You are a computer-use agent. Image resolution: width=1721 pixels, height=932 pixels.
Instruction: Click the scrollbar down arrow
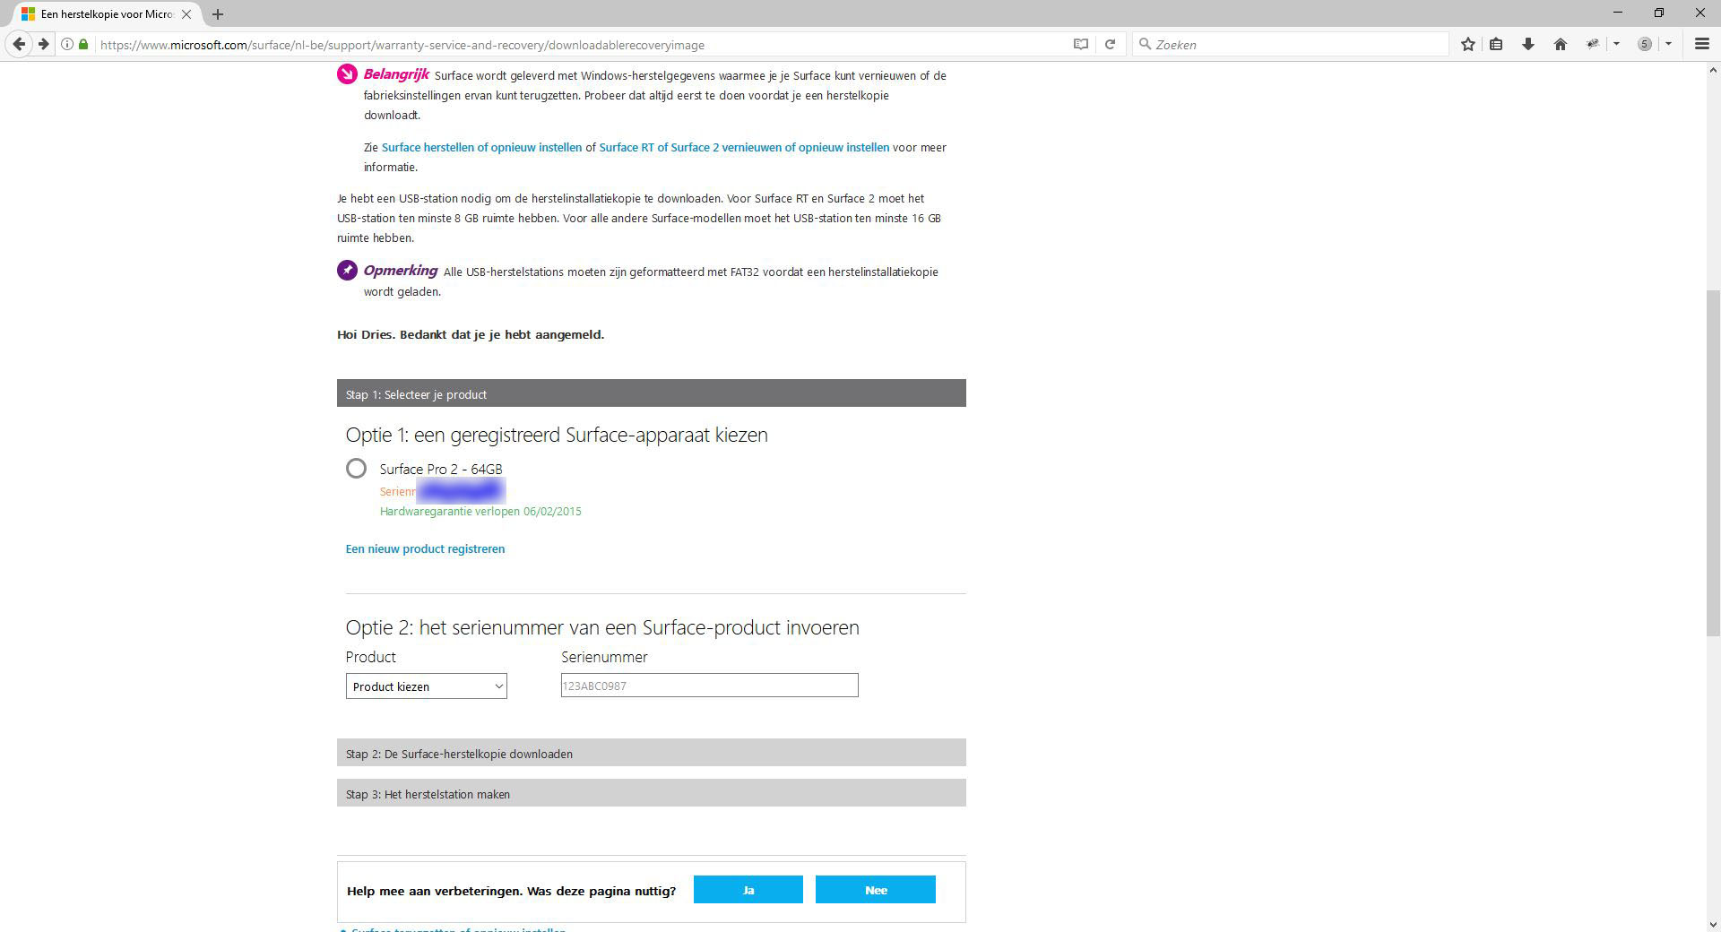[x=1713, y=924]
